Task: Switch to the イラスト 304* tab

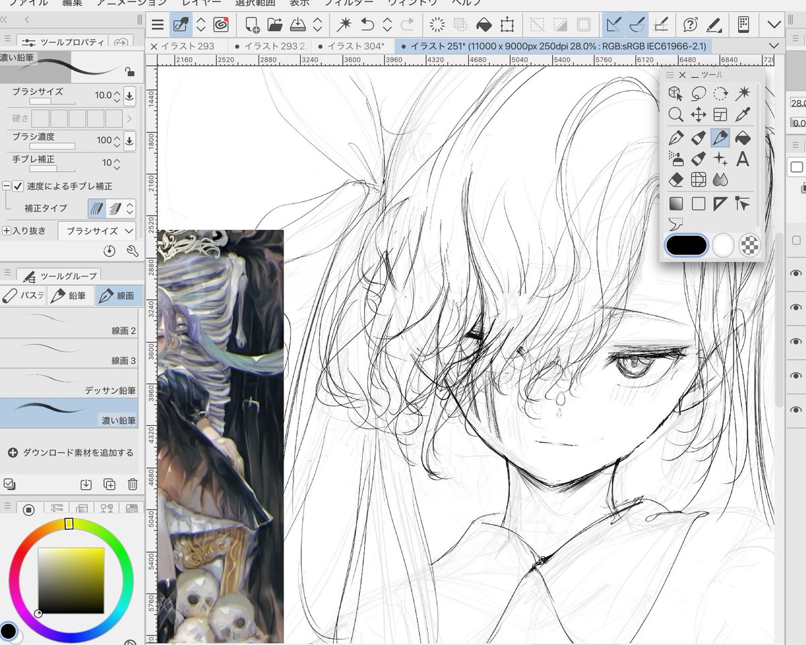Action: tap(351, 46)
